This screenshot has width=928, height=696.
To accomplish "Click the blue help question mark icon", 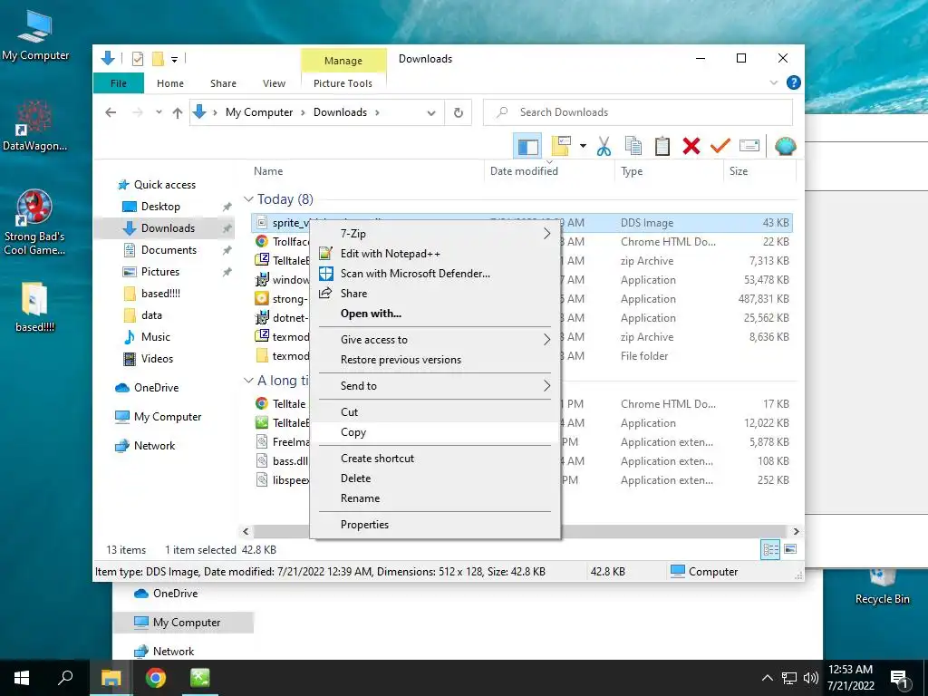I will click(794, 82).
